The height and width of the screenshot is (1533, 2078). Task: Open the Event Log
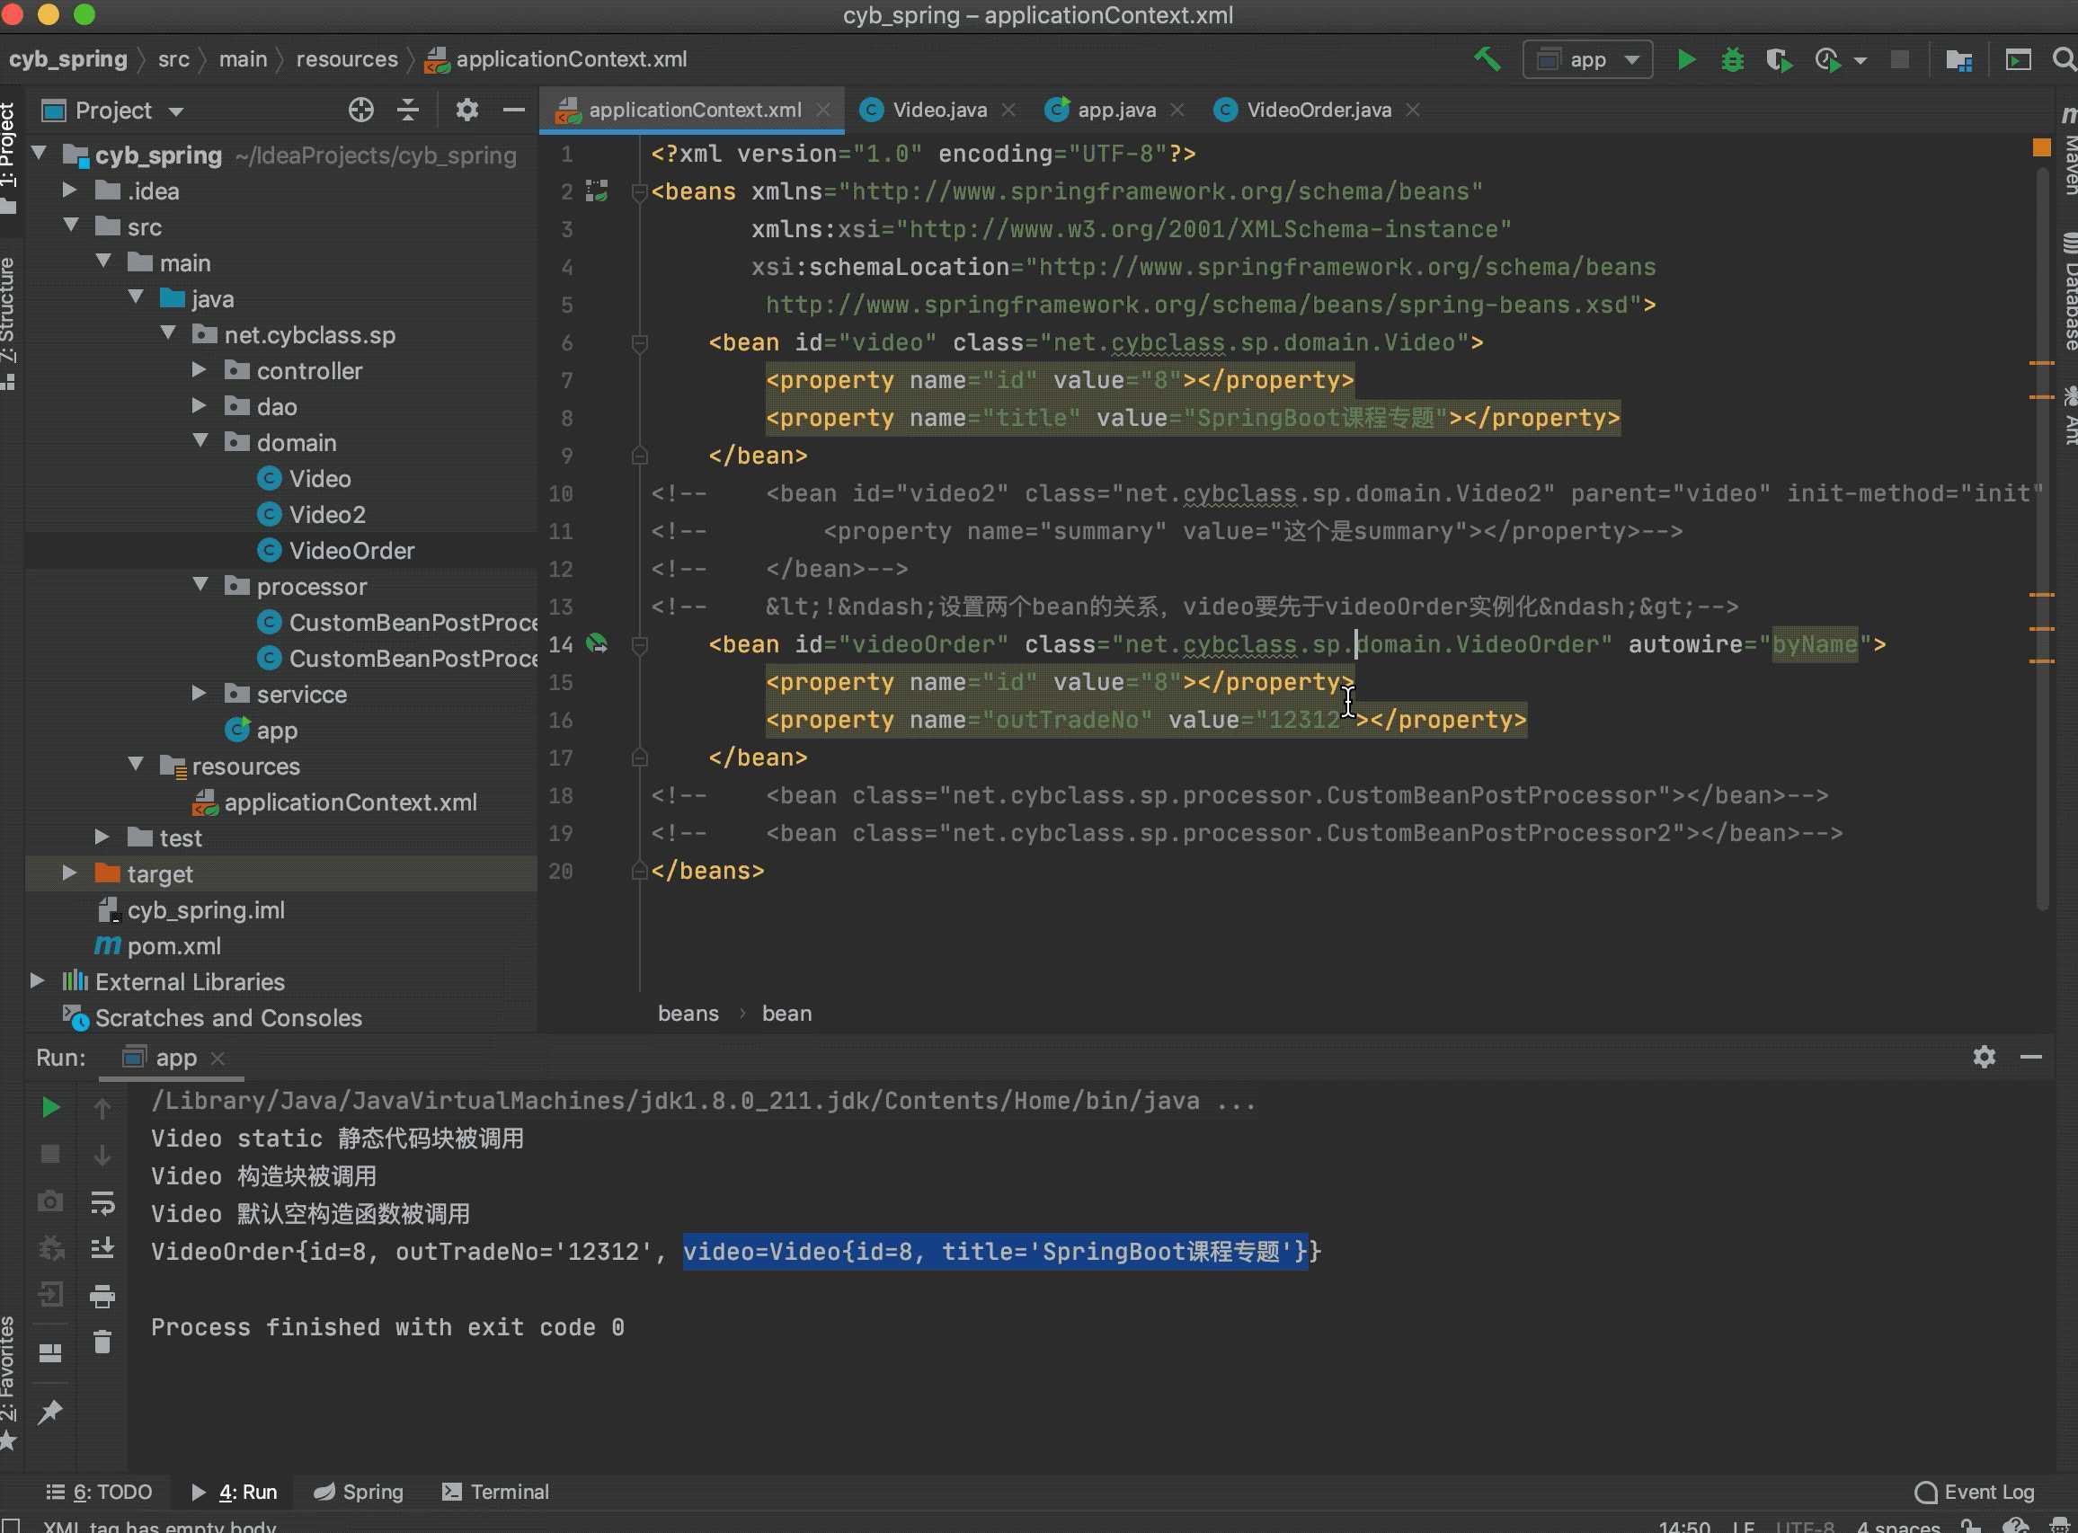tap(1974, 1492)
